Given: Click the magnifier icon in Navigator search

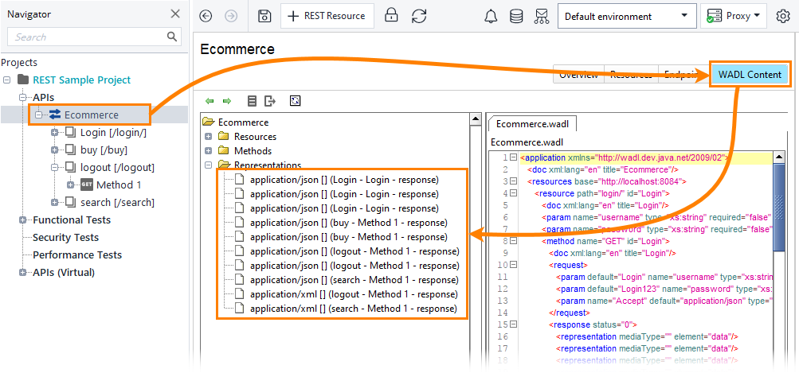Looking at the screenshot, I should (x=172, y=37).
